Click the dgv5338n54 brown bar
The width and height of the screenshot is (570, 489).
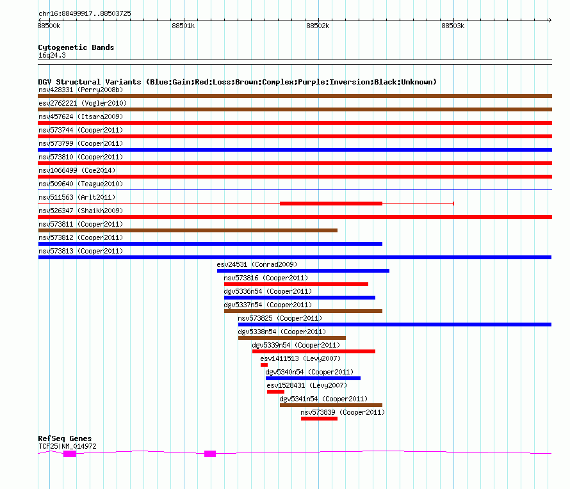tap(292, 338)
